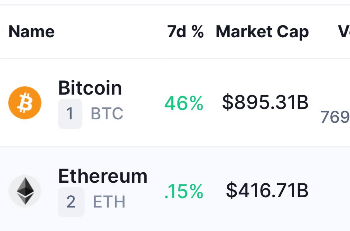Sort table by Name column header

(x=32, y=32)
